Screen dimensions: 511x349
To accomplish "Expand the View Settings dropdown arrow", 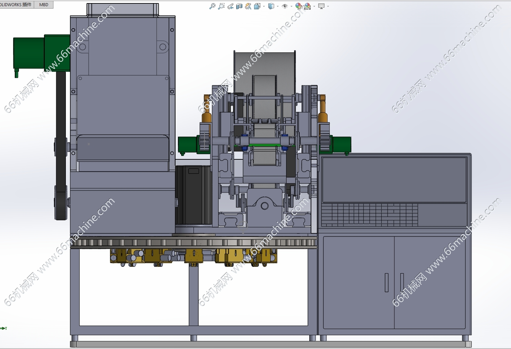I will point(328,6).
